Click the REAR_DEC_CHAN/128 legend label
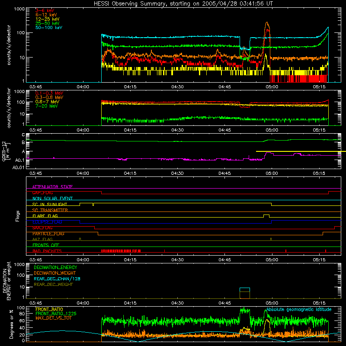This screenshot has width=346, height=346. point(57,279)
